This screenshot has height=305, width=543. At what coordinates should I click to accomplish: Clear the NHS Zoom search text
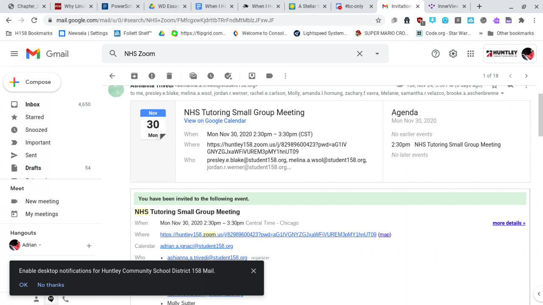tap(360, 54)
